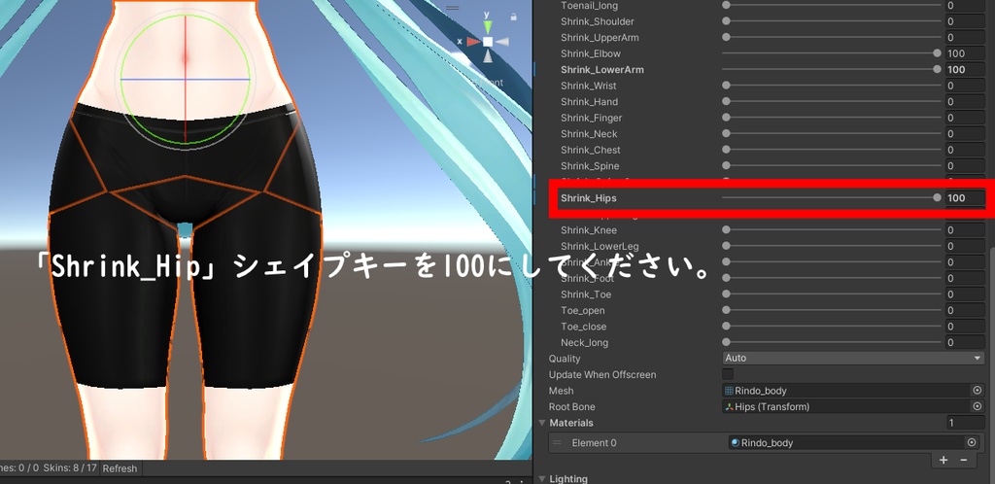Click the green rotation gizmo circle on model
This screenshot has height=484, width=995.
click(185, 80)
